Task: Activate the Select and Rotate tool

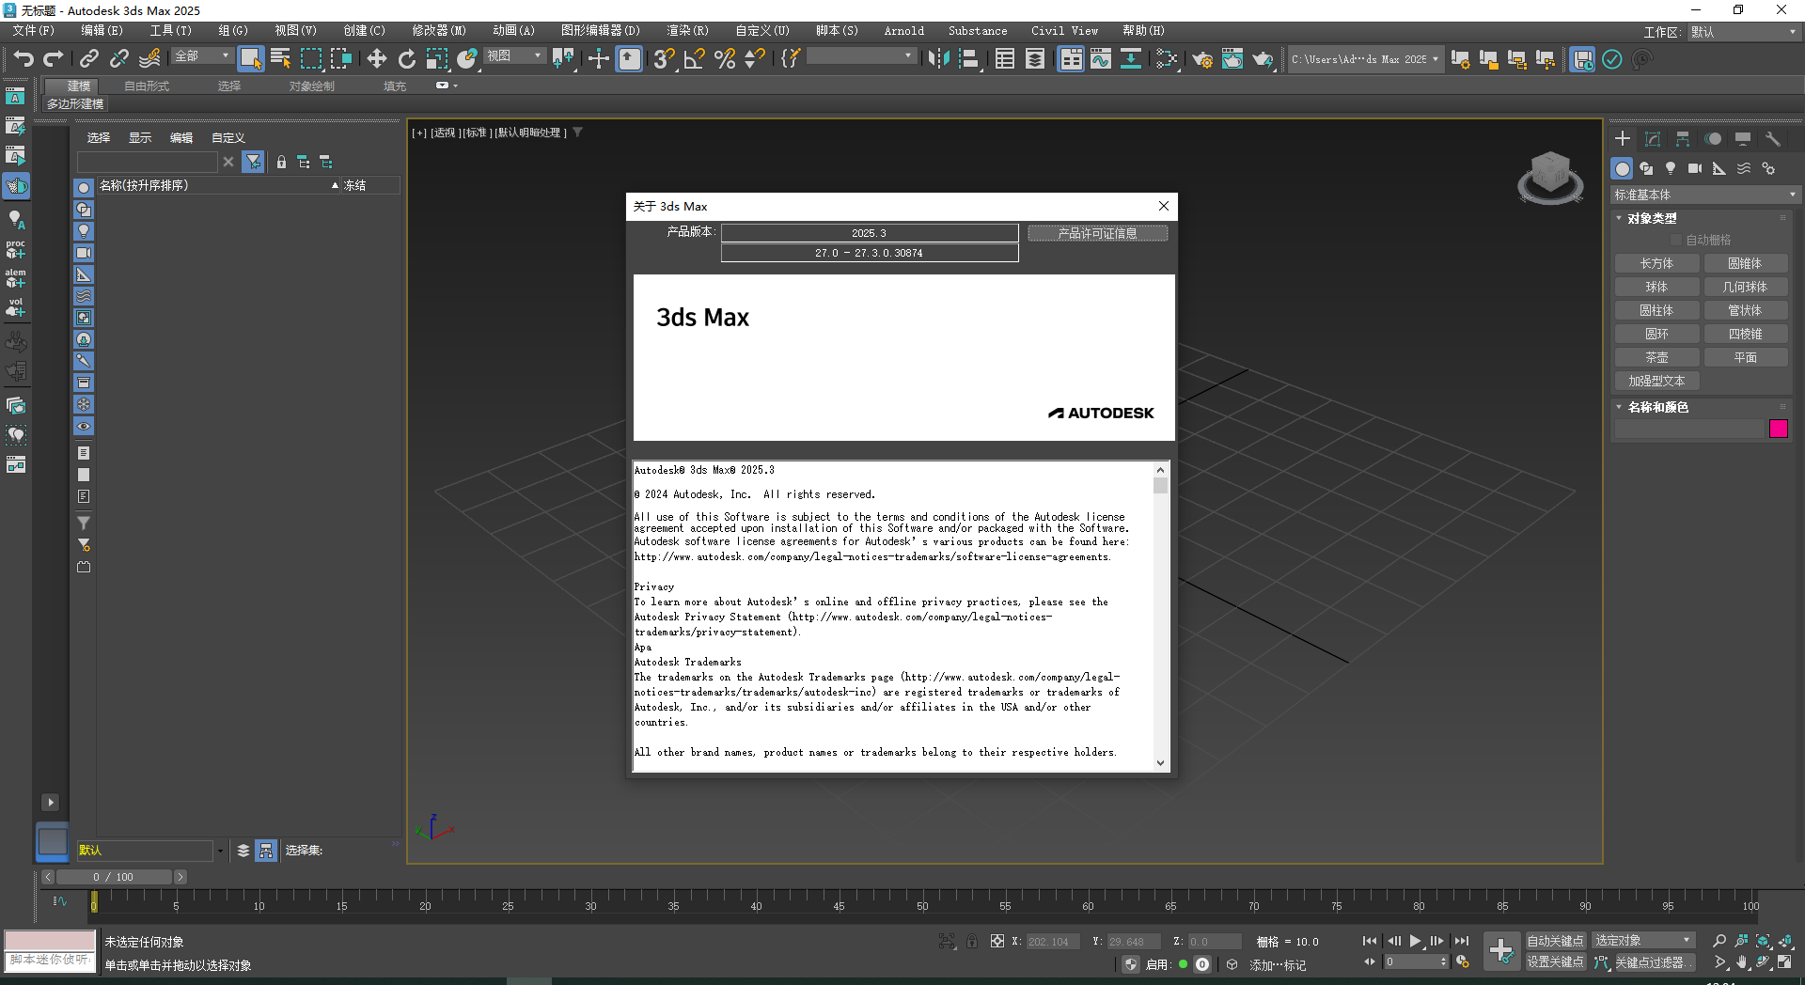Action: click(x=406, y=58)
